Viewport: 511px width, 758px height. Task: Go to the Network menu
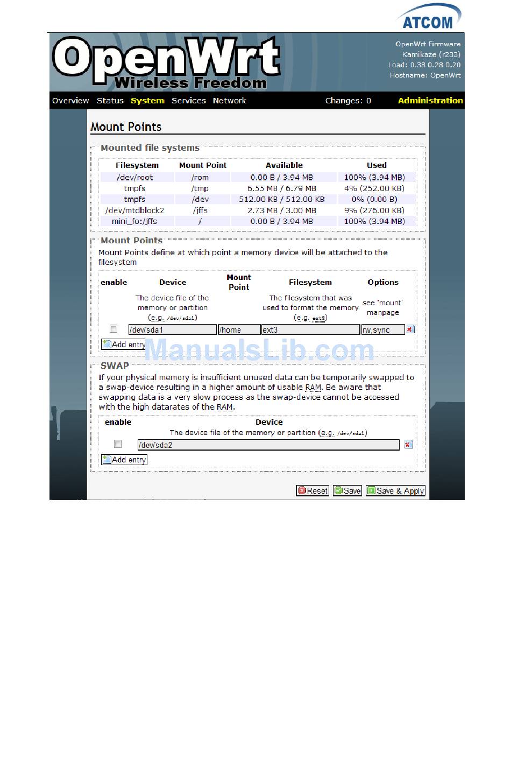tap(229, 101)
